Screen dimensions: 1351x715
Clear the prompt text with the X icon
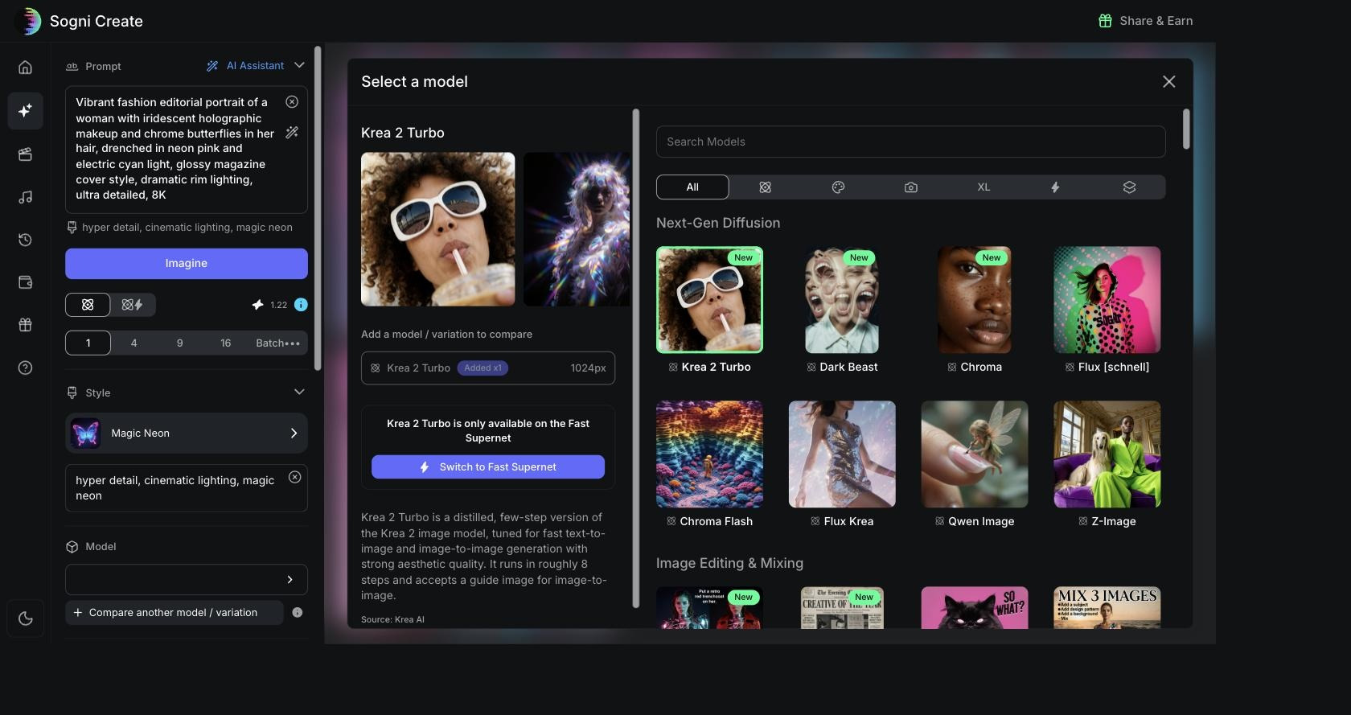pos(292,102)
